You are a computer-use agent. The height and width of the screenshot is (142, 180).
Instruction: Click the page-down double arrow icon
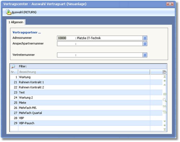tap(165, 125)
